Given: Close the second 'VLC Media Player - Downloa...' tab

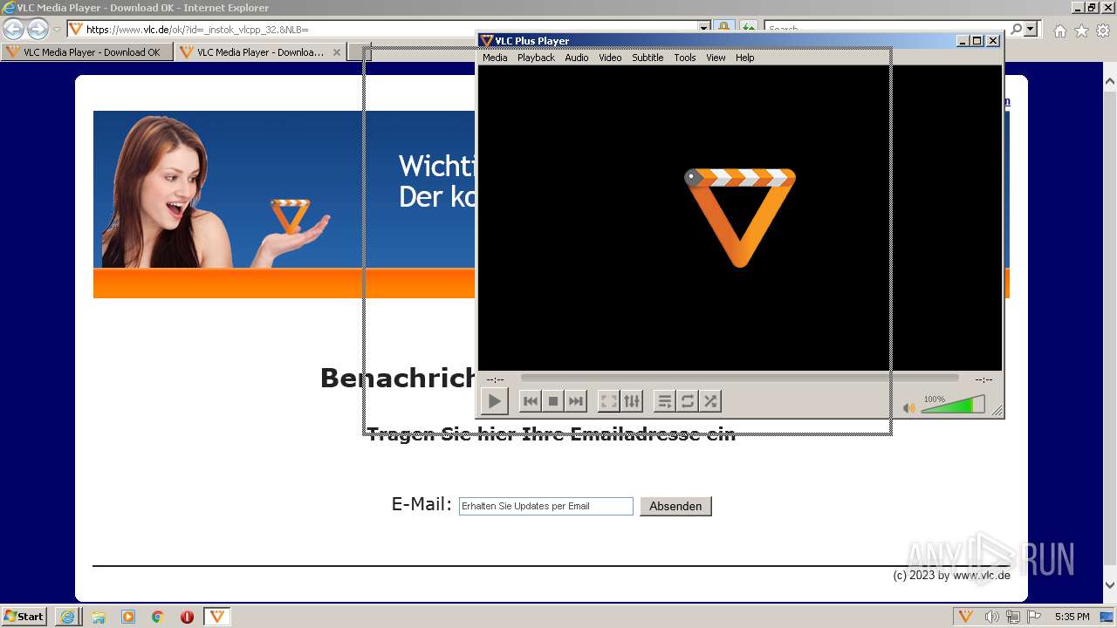Looking at the screenshot, I should (x=337, y=52).
